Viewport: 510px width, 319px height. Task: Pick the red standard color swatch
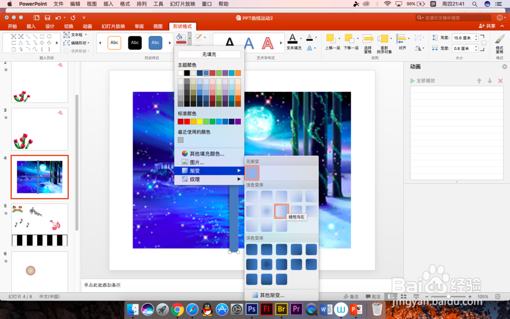click(x=187, y=121)
